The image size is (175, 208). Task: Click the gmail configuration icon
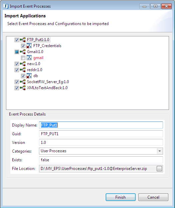tap(29, 58)
